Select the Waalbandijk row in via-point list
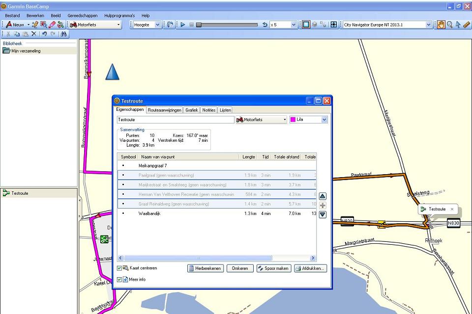Viewport: 472px width, 314px height. pyautogui.click(x=217, y=213)
